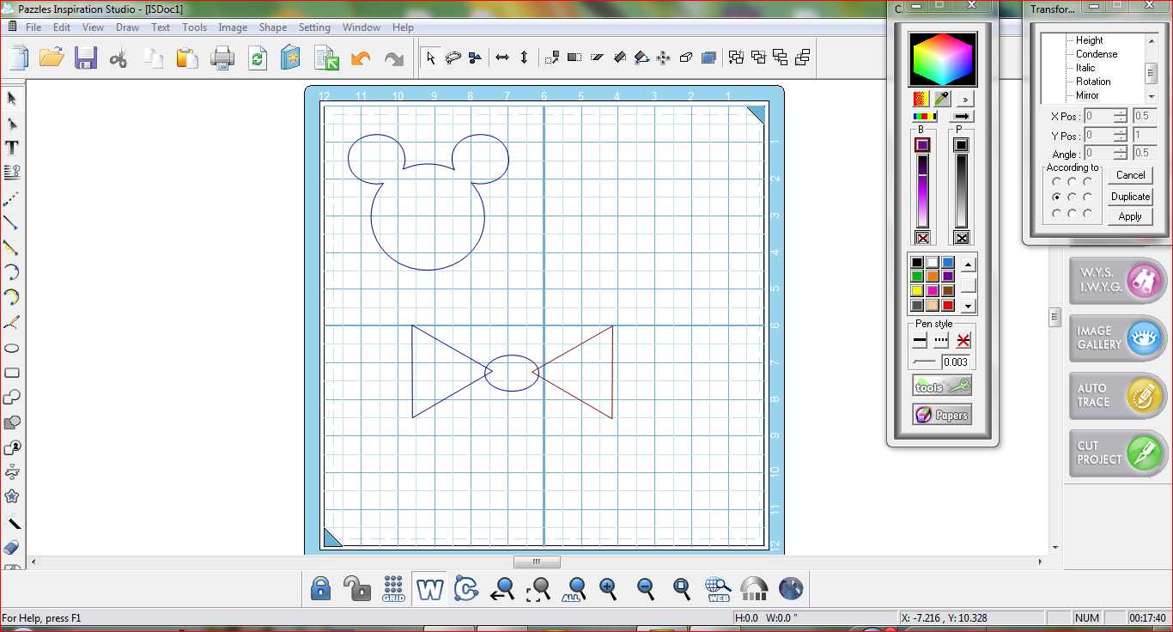
Task: Open the Image menu
Action: (x=233, y=27)
